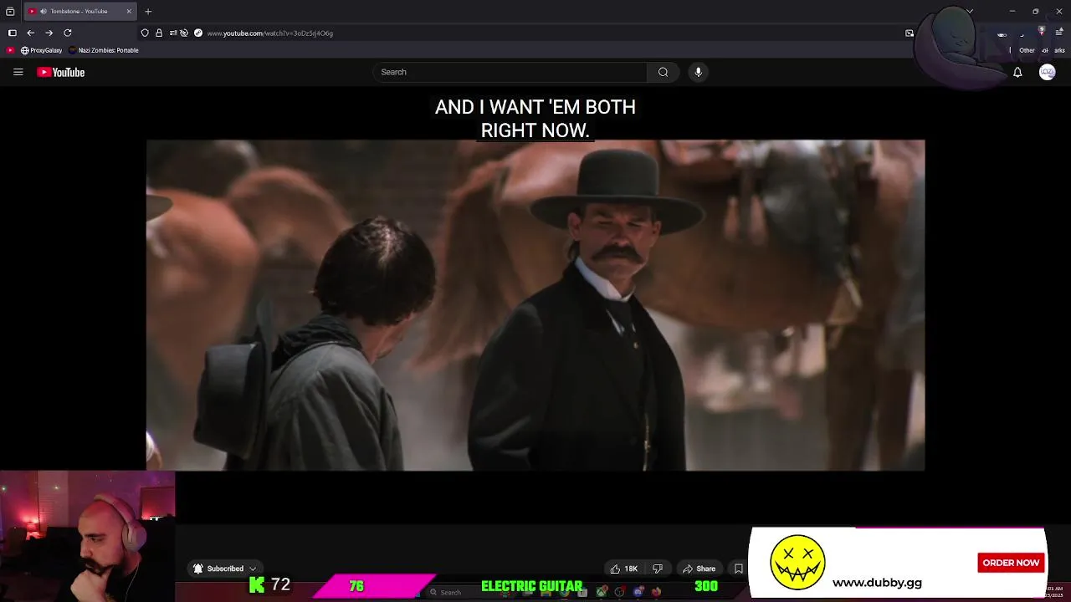1071x602 pixels.
Task: Click the 'ELECTRIC GUITAR' overlay text
Action: 532,586
